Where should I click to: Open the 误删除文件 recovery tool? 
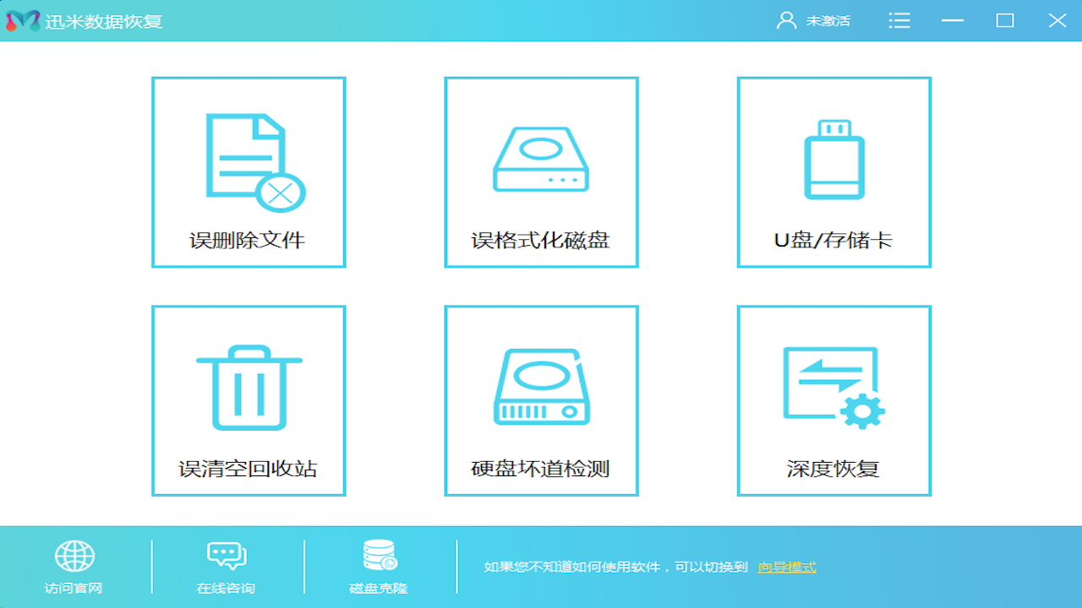(x=249, y=172)
